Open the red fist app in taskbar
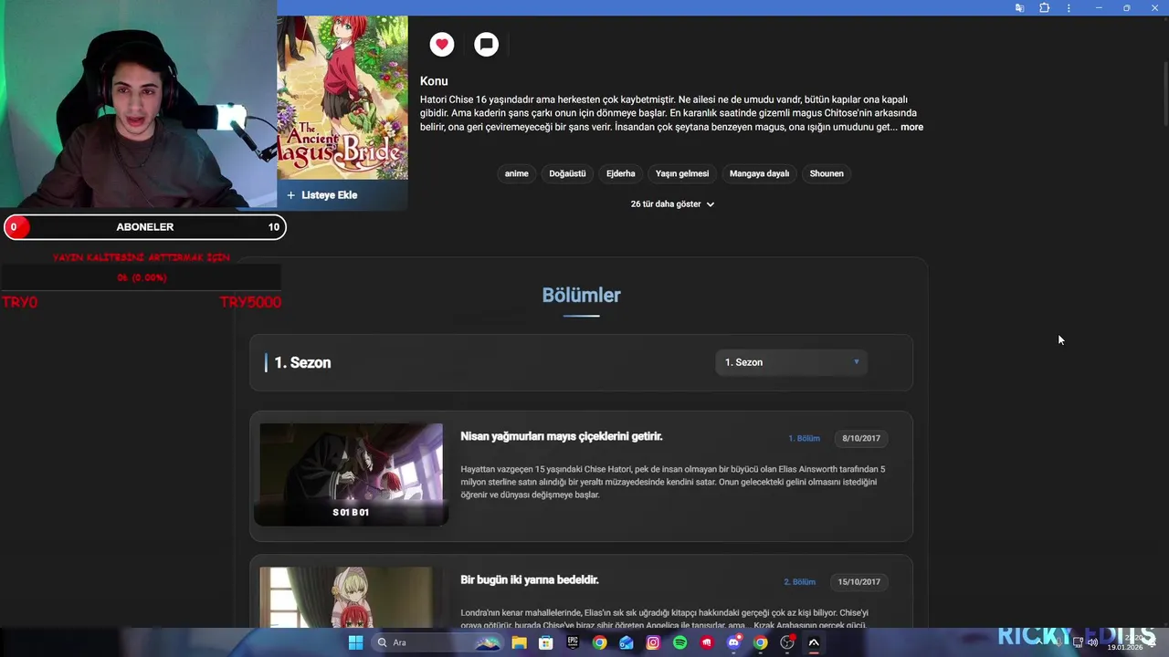1169x657 pixels. pos(707,642)
